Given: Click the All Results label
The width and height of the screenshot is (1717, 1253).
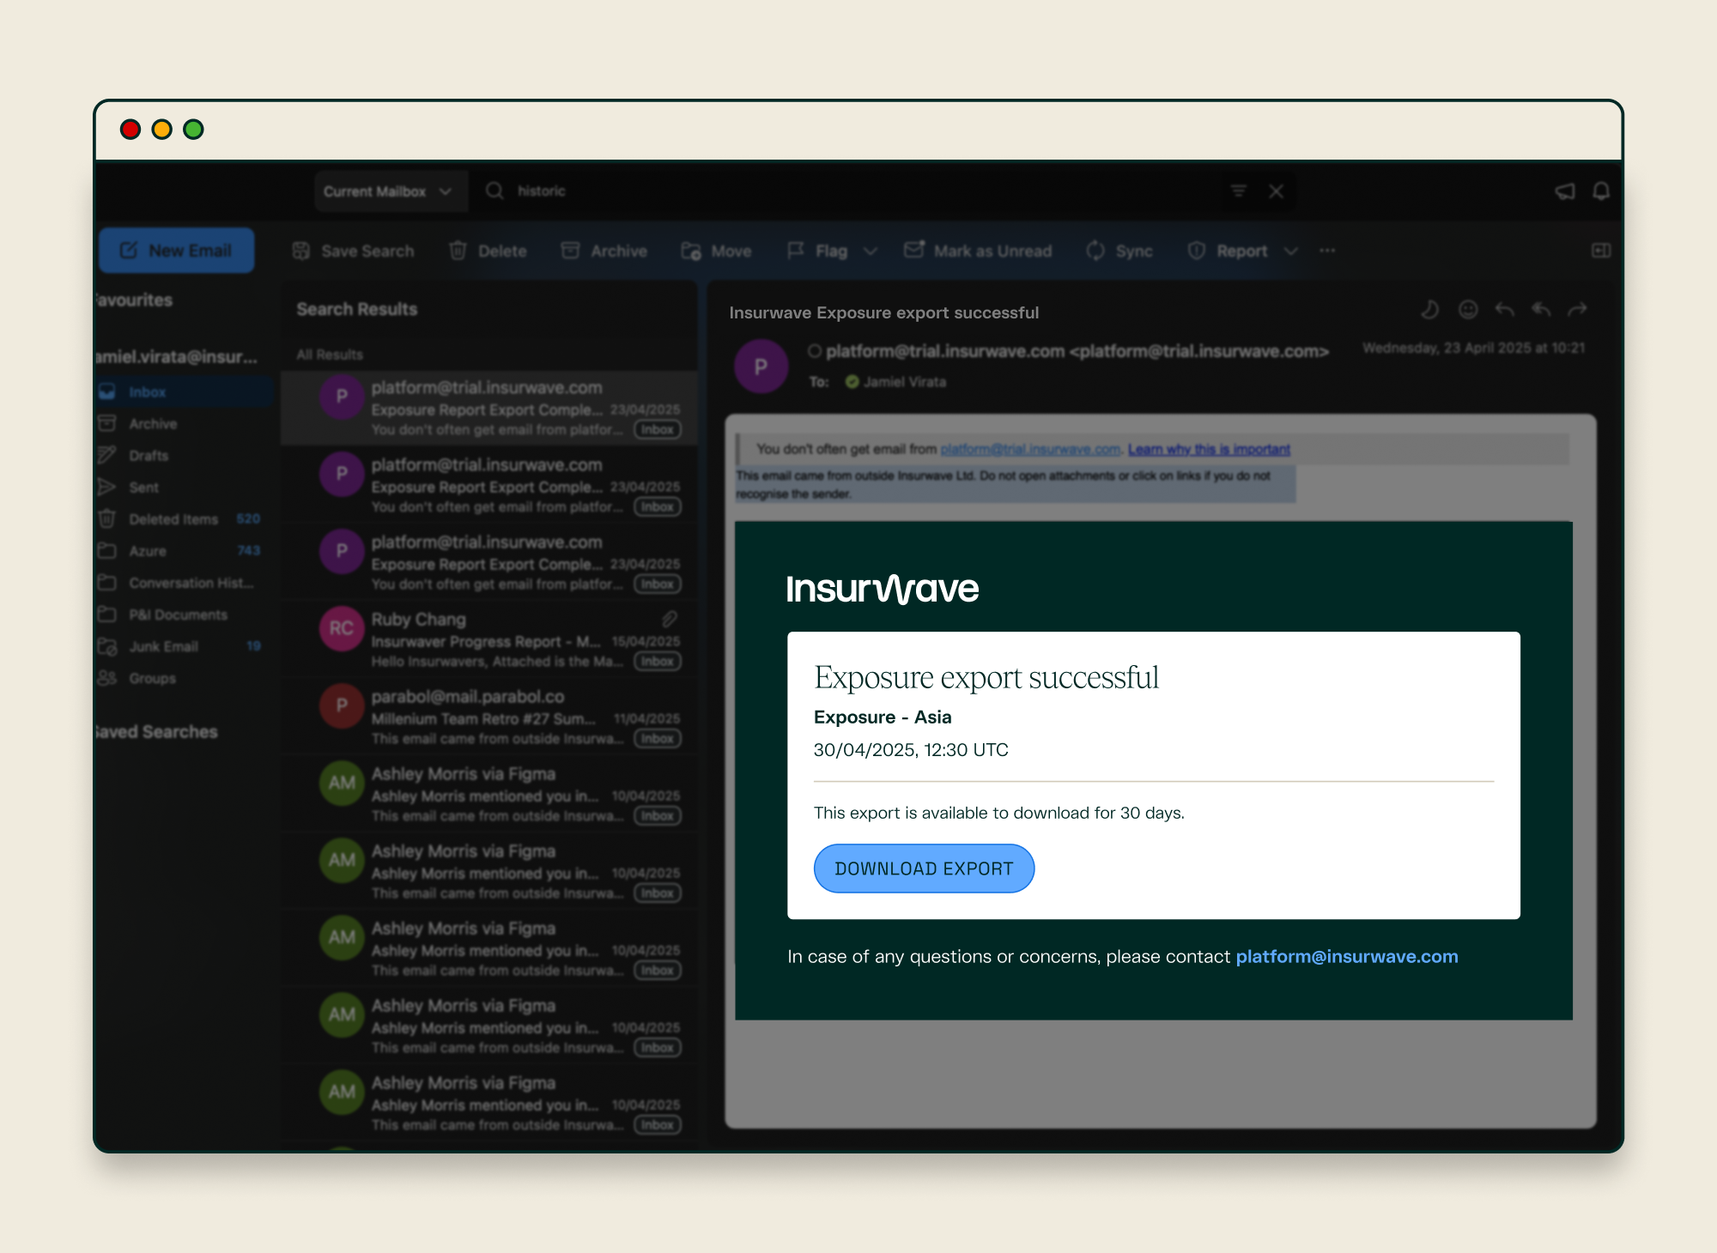Looking at the screenshot, I should (x=330, y=354).
